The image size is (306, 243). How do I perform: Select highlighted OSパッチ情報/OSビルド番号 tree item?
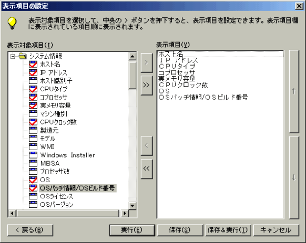click(x=78, y=188)
